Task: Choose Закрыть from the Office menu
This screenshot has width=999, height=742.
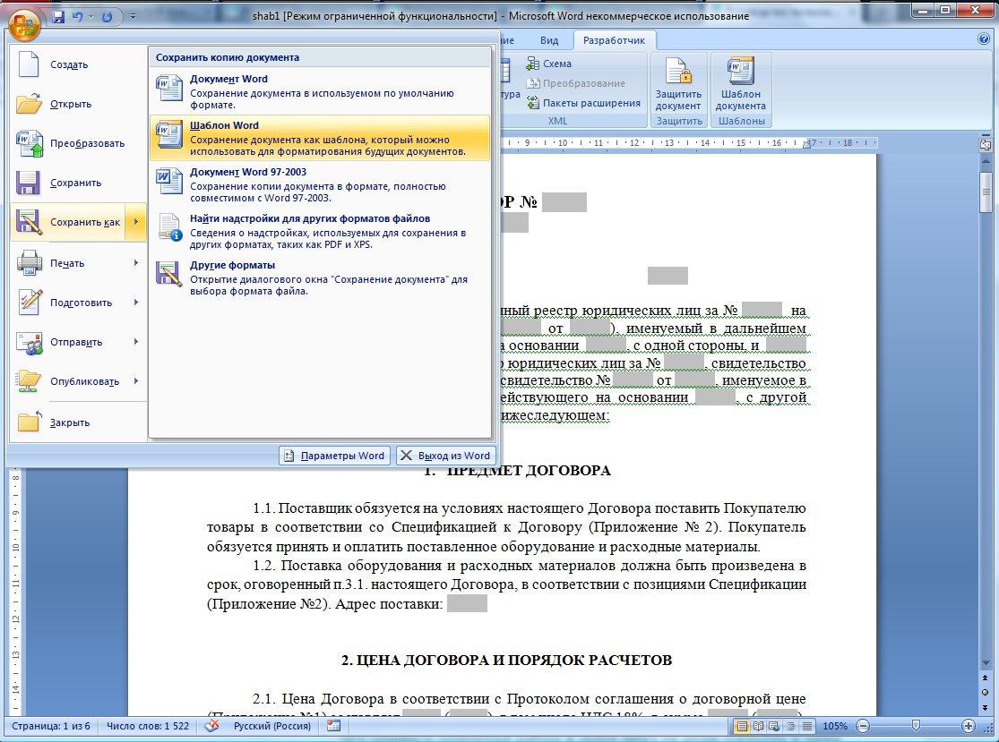Action: pyautogui.click(x=78, y=422)
